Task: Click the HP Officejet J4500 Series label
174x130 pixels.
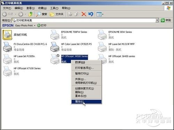Action: pyautogui.click(x=74, y=56)
